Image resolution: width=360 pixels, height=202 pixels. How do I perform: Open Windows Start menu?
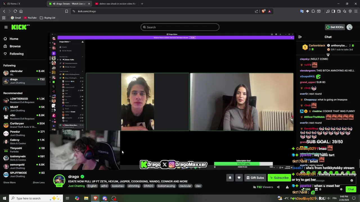[4, 198]
